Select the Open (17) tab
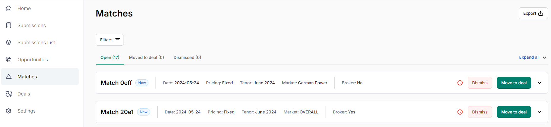Viewport: 551px width, 127px height. (x=110, y=57)
